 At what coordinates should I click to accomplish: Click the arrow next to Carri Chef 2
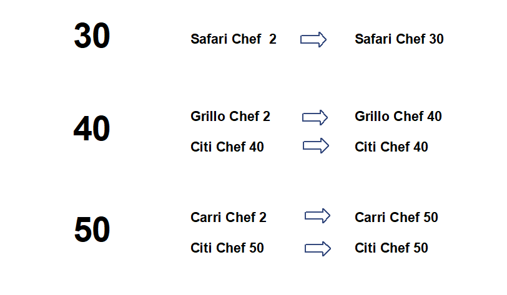(x=317, y=216)
